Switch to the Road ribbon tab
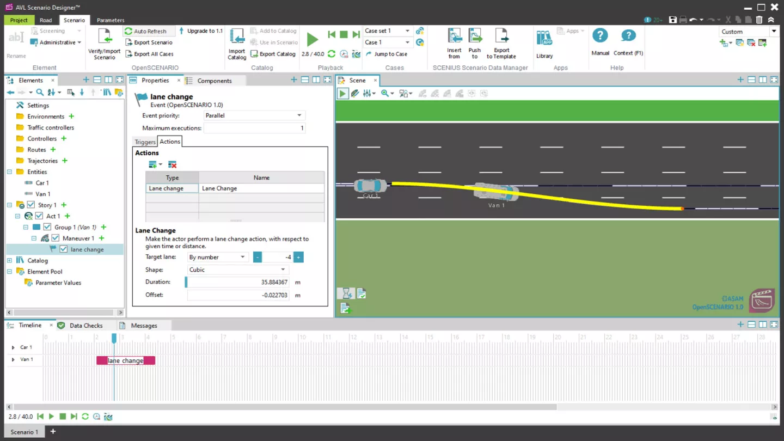784x441 pixels. (46, 20)
